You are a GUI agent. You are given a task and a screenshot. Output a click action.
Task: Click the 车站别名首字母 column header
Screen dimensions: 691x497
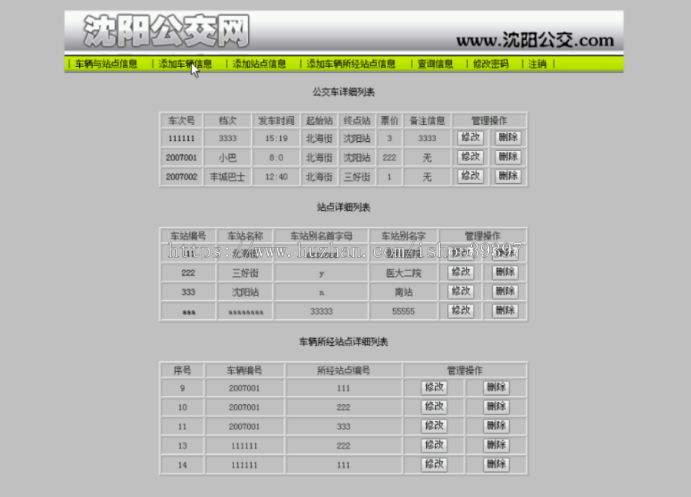321,236
